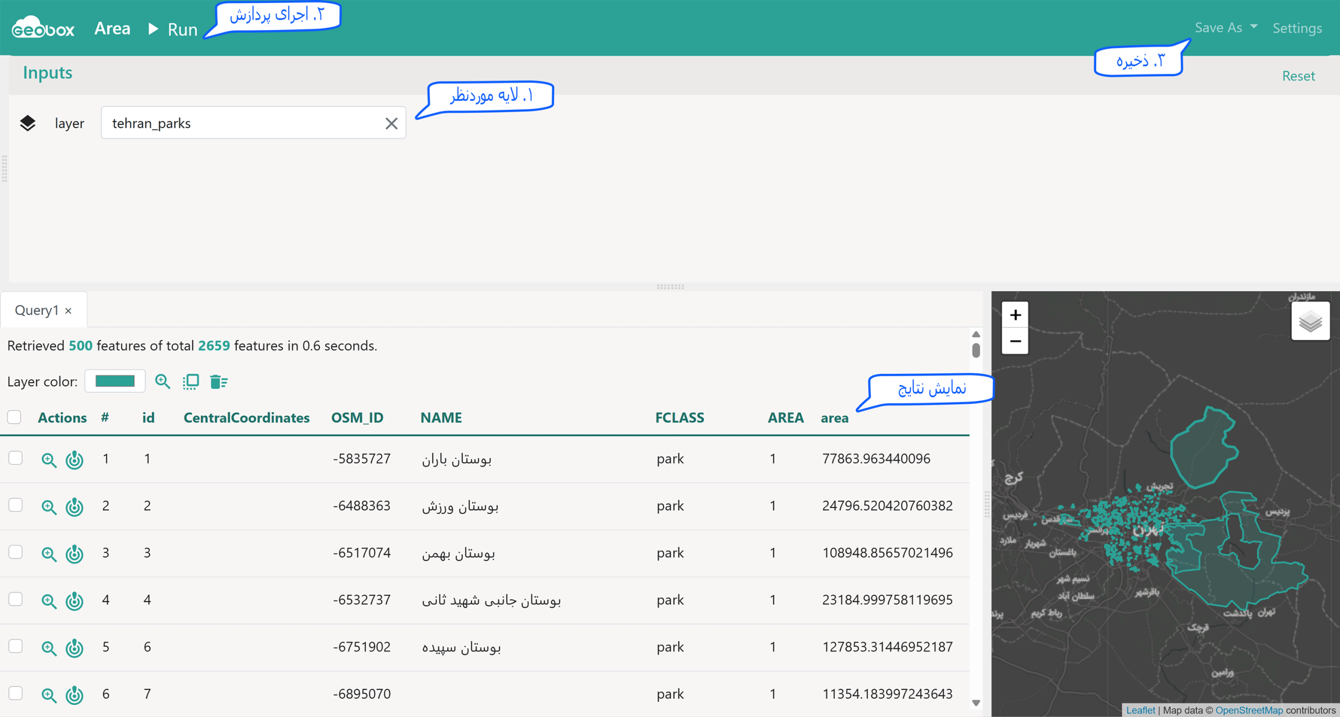The height and width of the screenshot is (717, 1340).
Task: Close the Query1 tab
Action: point(69,311)
